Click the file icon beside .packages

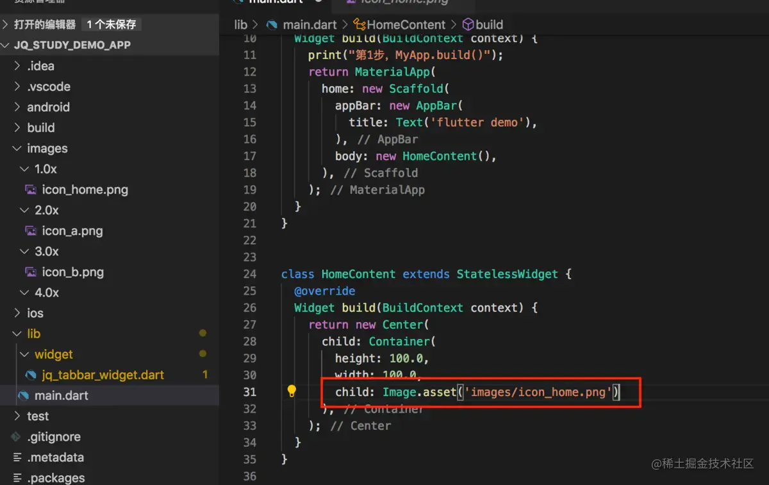tap(16, 478)
